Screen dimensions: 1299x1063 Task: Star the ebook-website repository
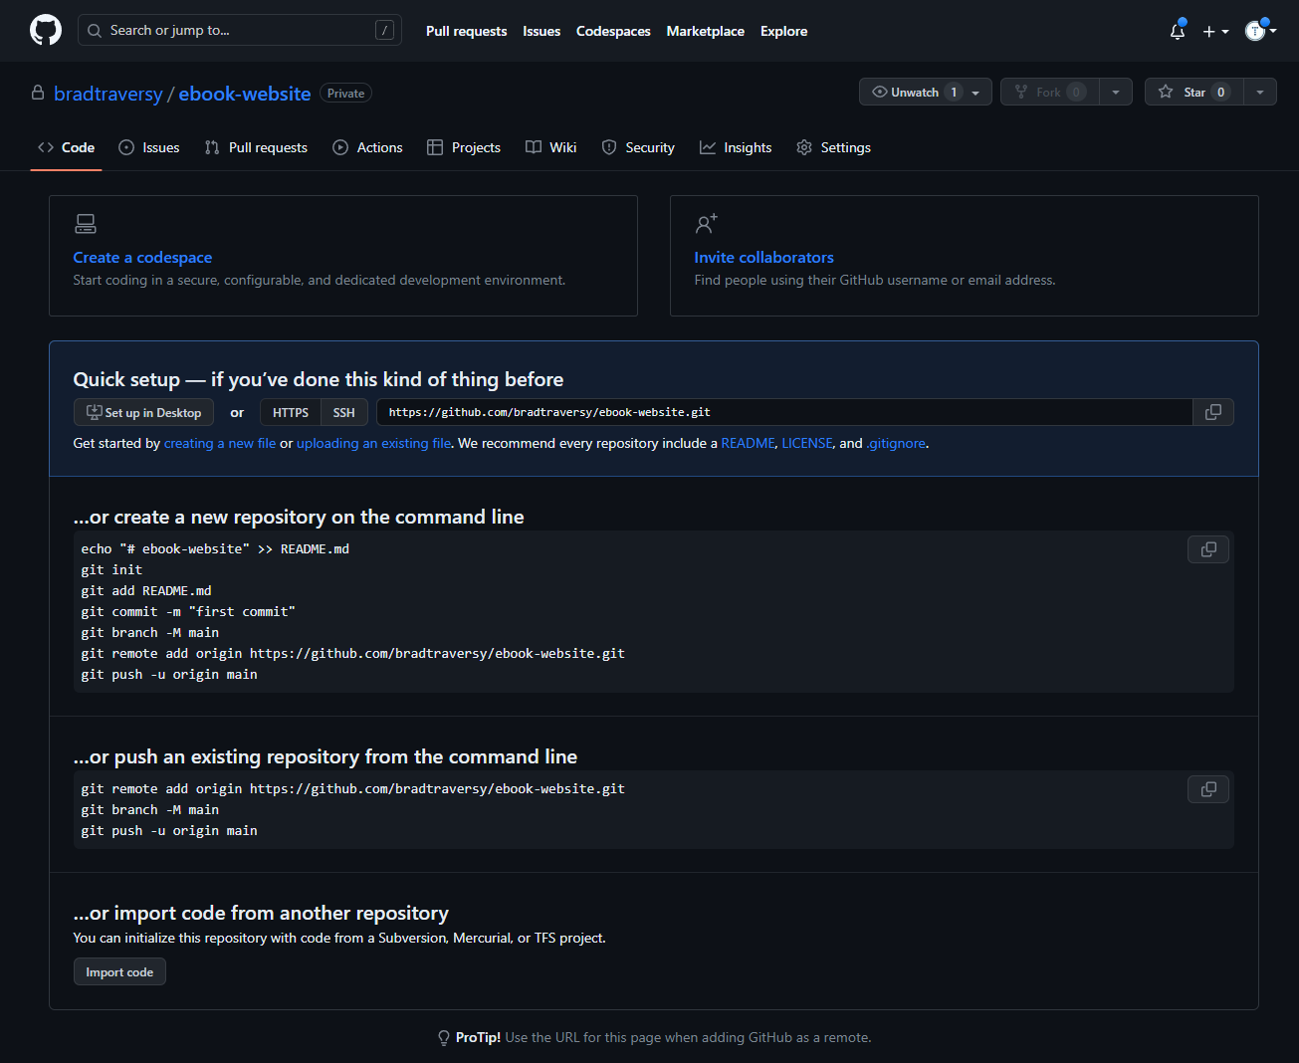coord(1194,93)
